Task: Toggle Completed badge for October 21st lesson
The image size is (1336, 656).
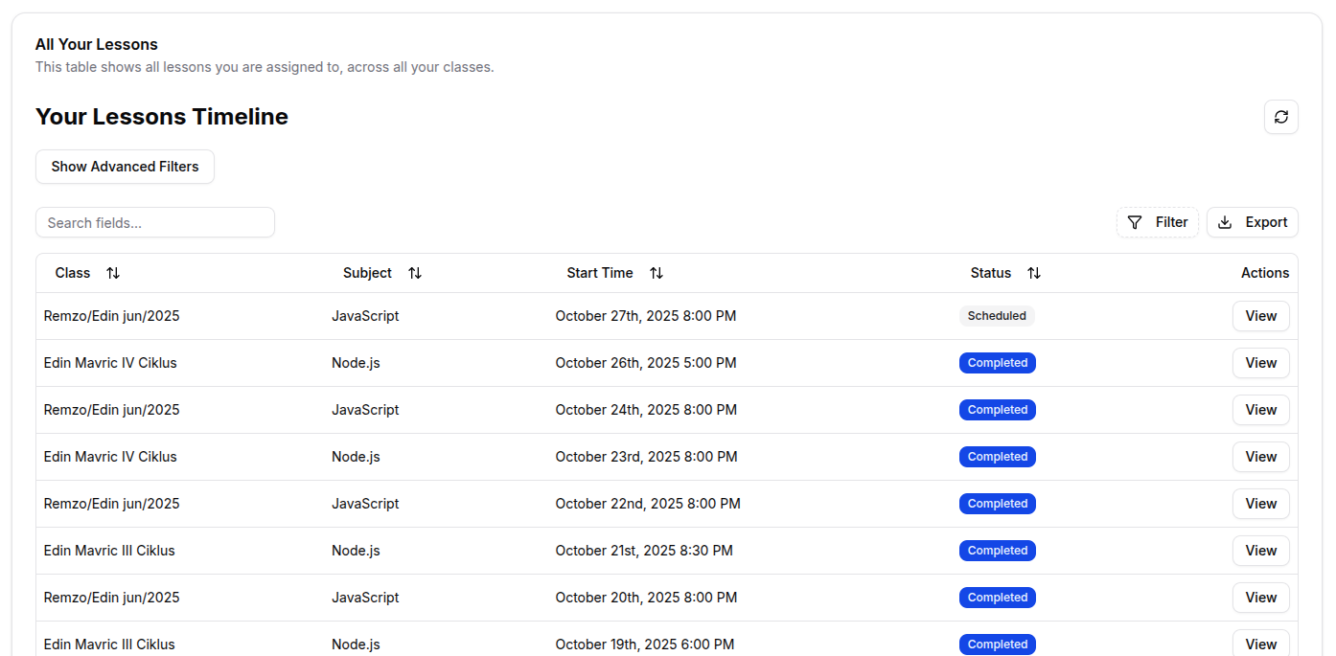Action: 997,550
